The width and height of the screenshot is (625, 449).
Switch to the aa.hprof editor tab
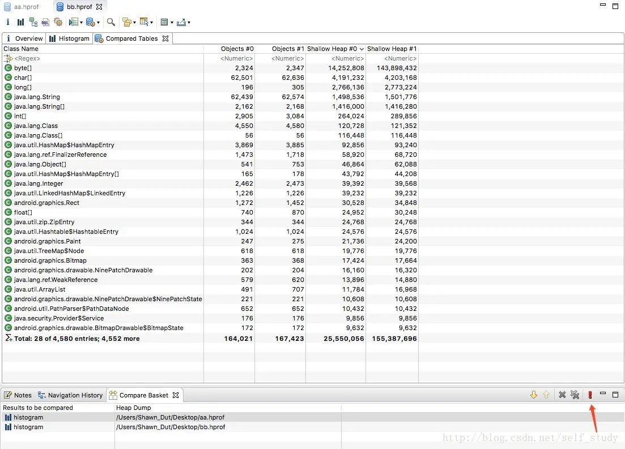(x=22, y=7)
